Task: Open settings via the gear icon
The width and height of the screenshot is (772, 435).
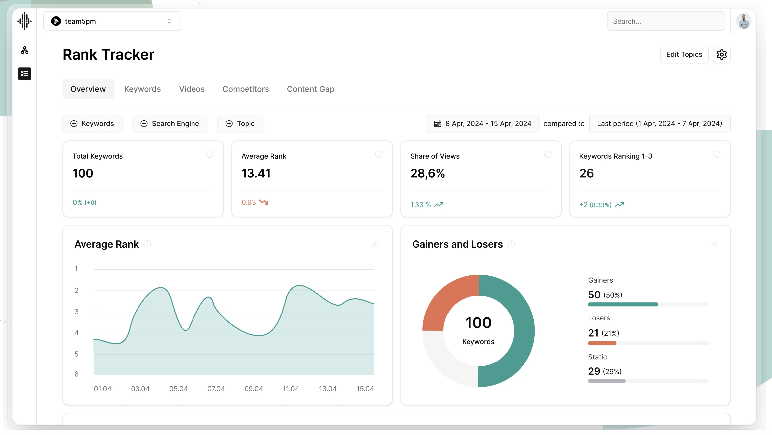Action: (721, 54)
